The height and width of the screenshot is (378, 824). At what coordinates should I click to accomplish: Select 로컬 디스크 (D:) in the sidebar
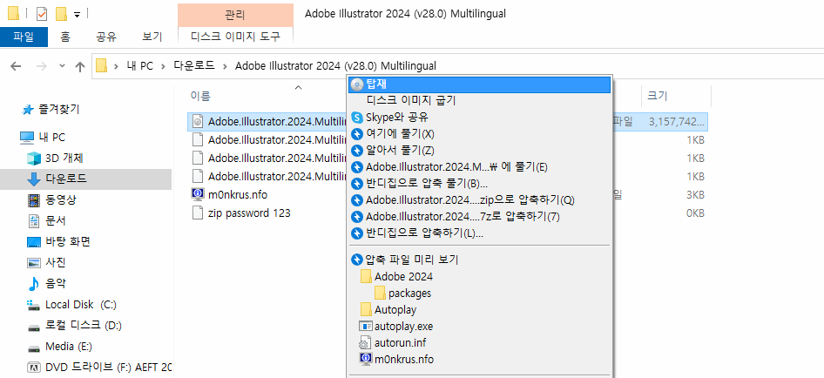tap(84, 326)
